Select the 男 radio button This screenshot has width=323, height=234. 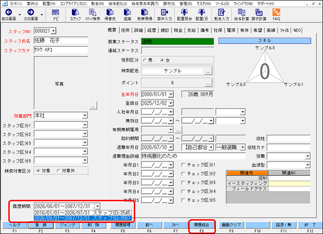point(145,60)
